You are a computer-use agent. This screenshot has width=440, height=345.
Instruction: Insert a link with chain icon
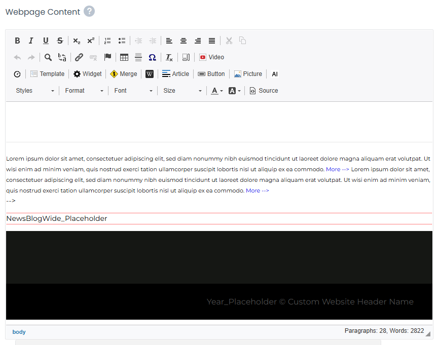click(x=79, y=57)
